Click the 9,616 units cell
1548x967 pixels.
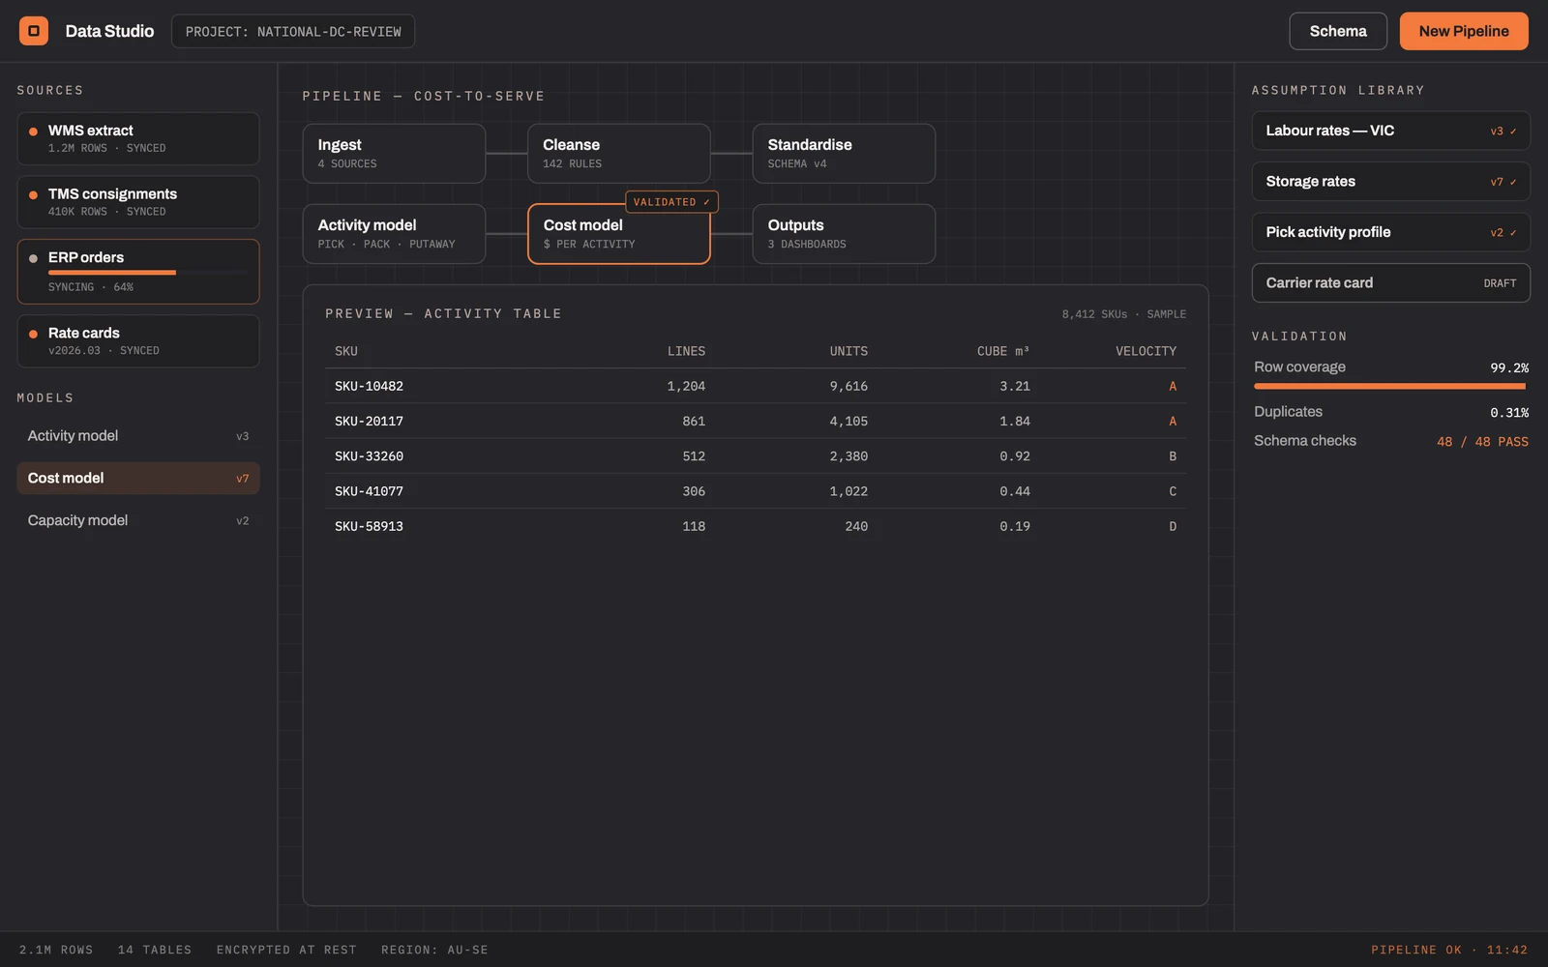(x=848, y=386)
